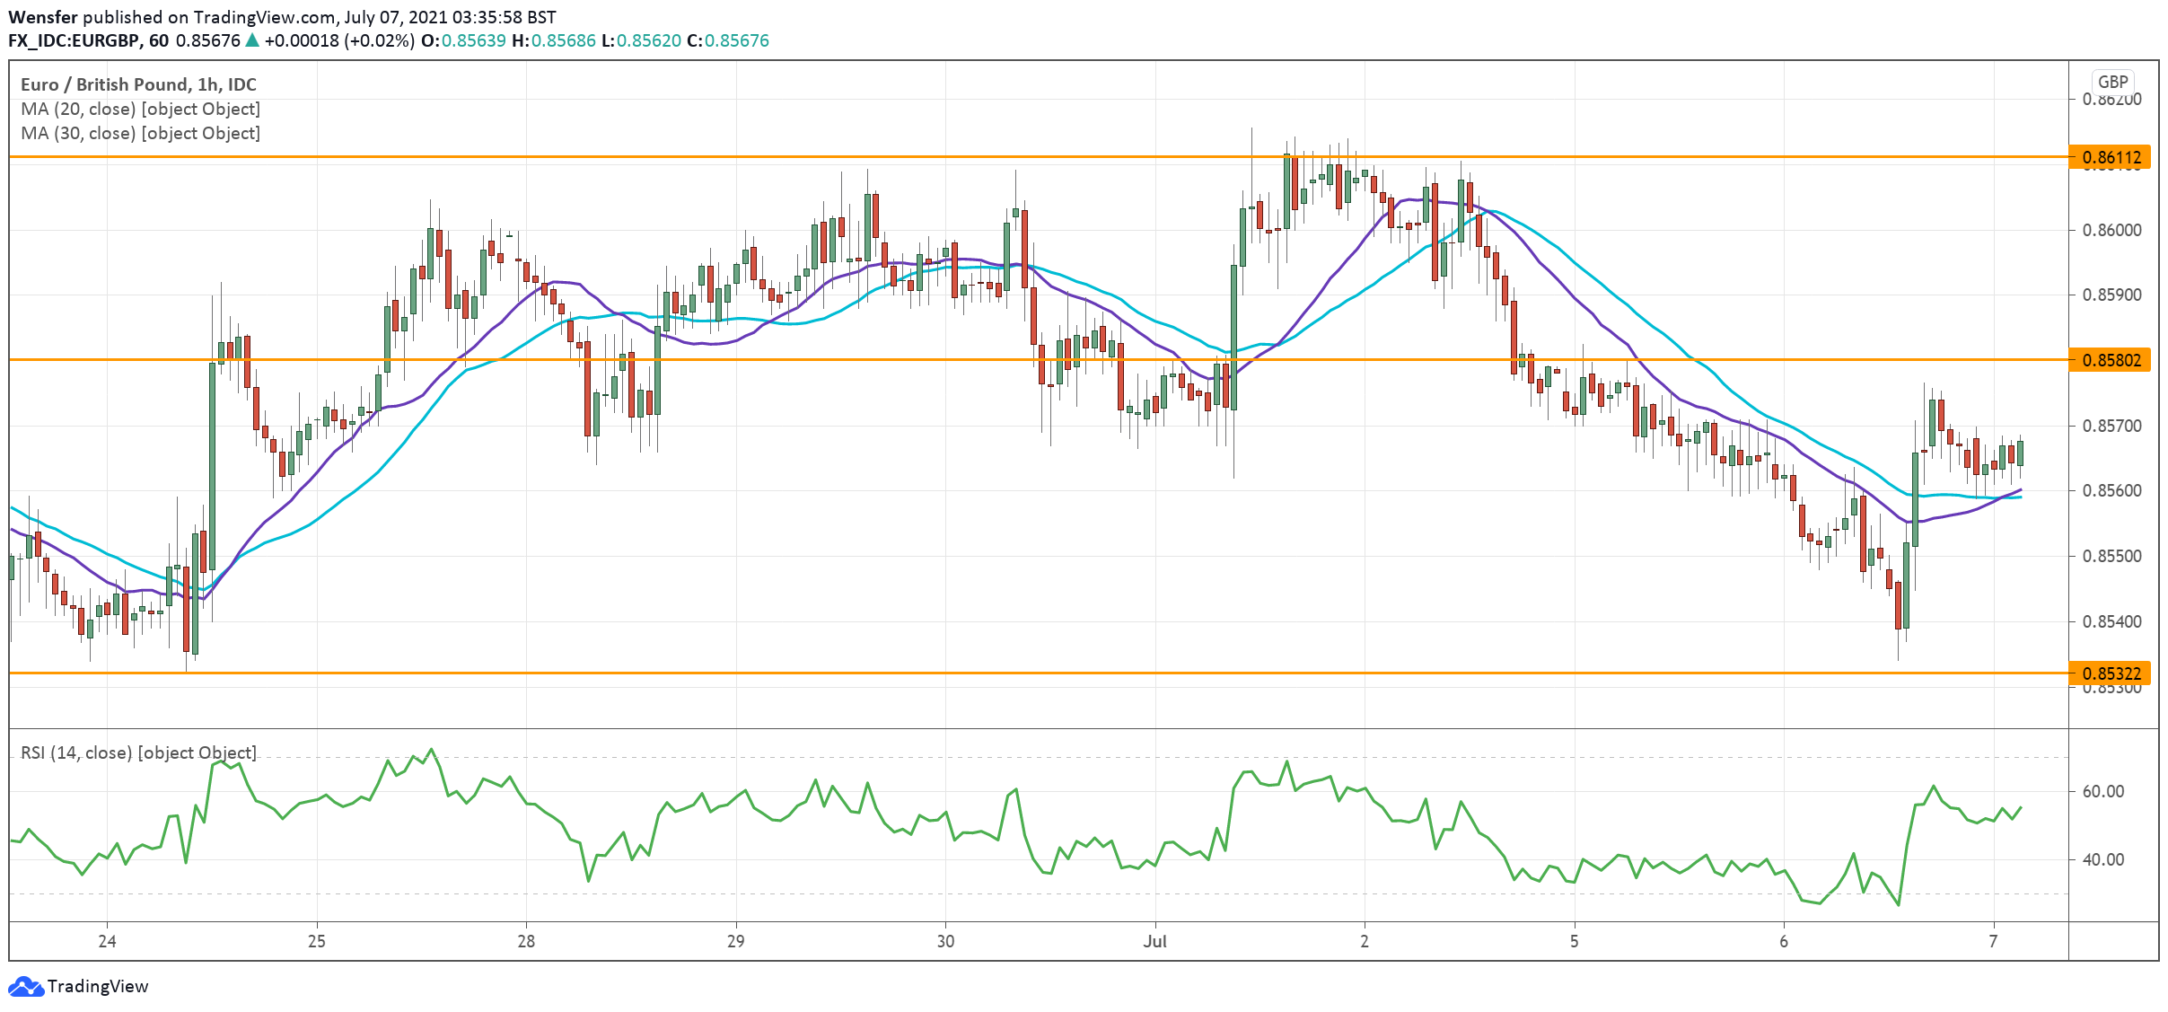Click the MA (30, close) indicator legend
The image size is (2168, 1012).
[x=140, y=133]
